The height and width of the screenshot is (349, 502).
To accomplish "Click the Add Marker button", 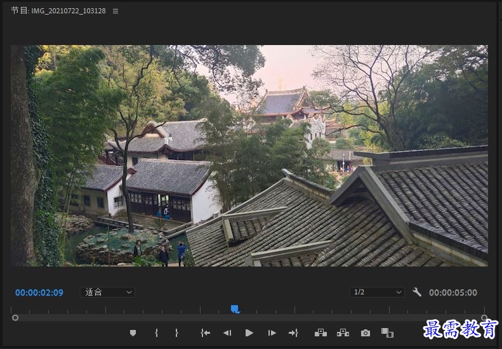I will click(x=133, y=333).
